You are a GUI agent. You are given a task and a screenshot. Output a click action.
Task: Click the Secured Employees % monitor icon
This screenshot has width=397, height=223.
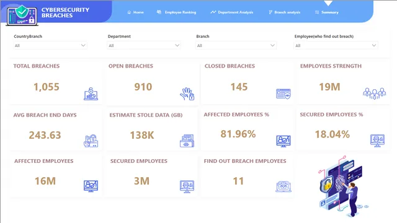tap(377, 141)
